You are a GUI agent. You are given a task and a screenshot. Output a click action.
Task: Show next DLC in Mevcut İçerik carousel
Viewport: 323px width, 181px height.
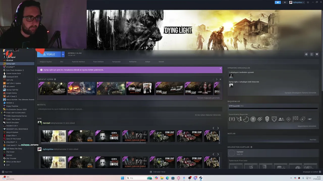216,79
